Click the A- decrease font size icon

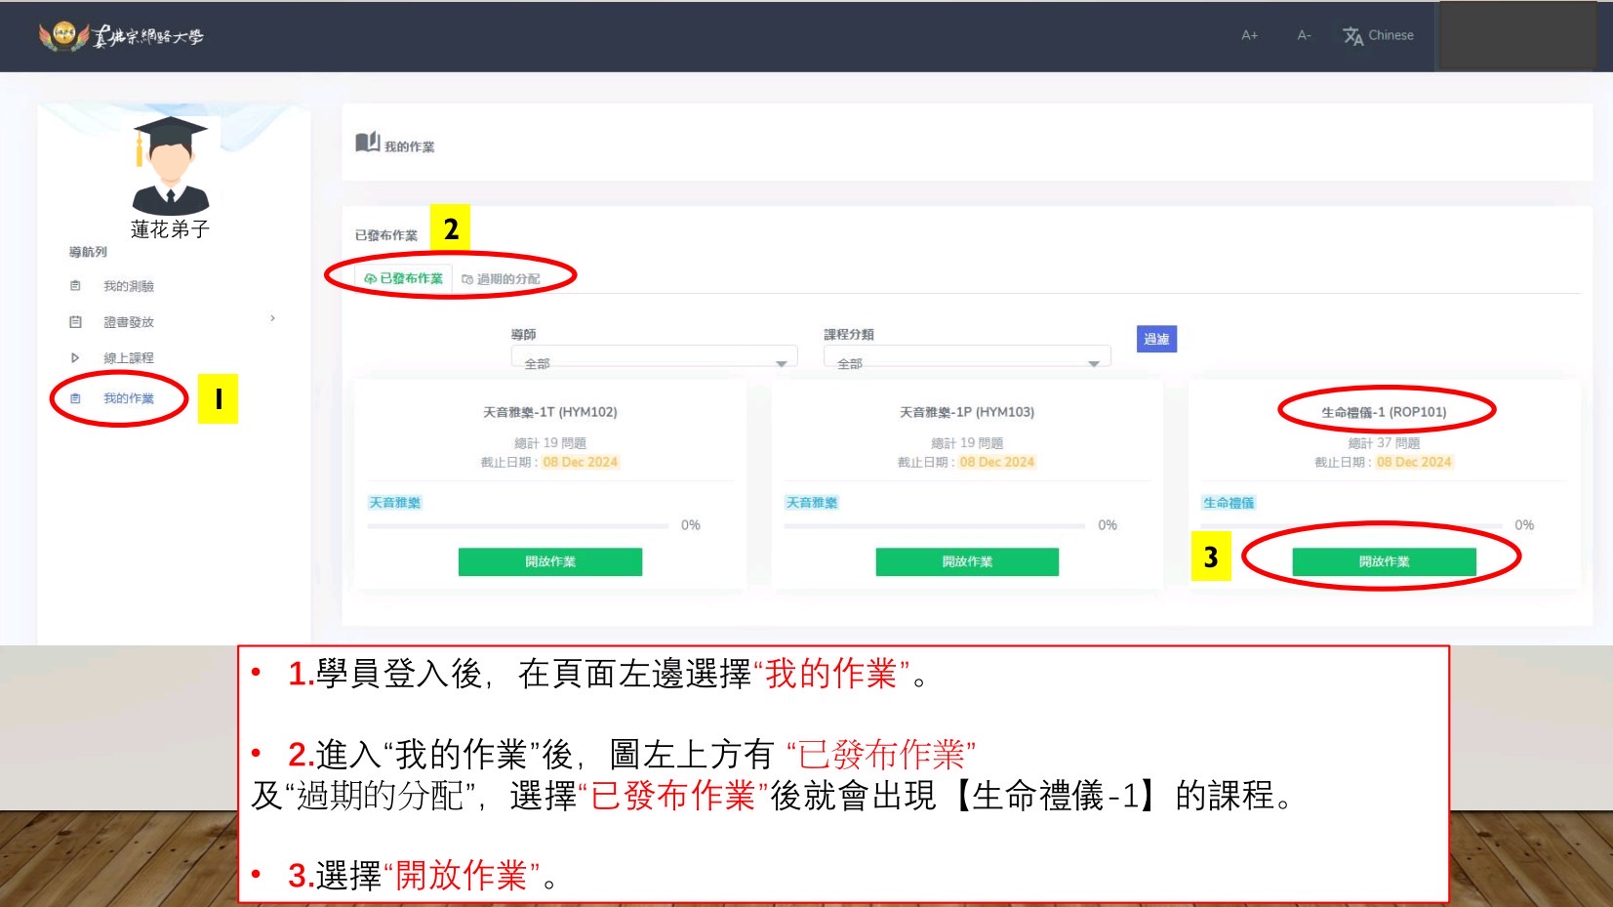(x=1304, y=35)
